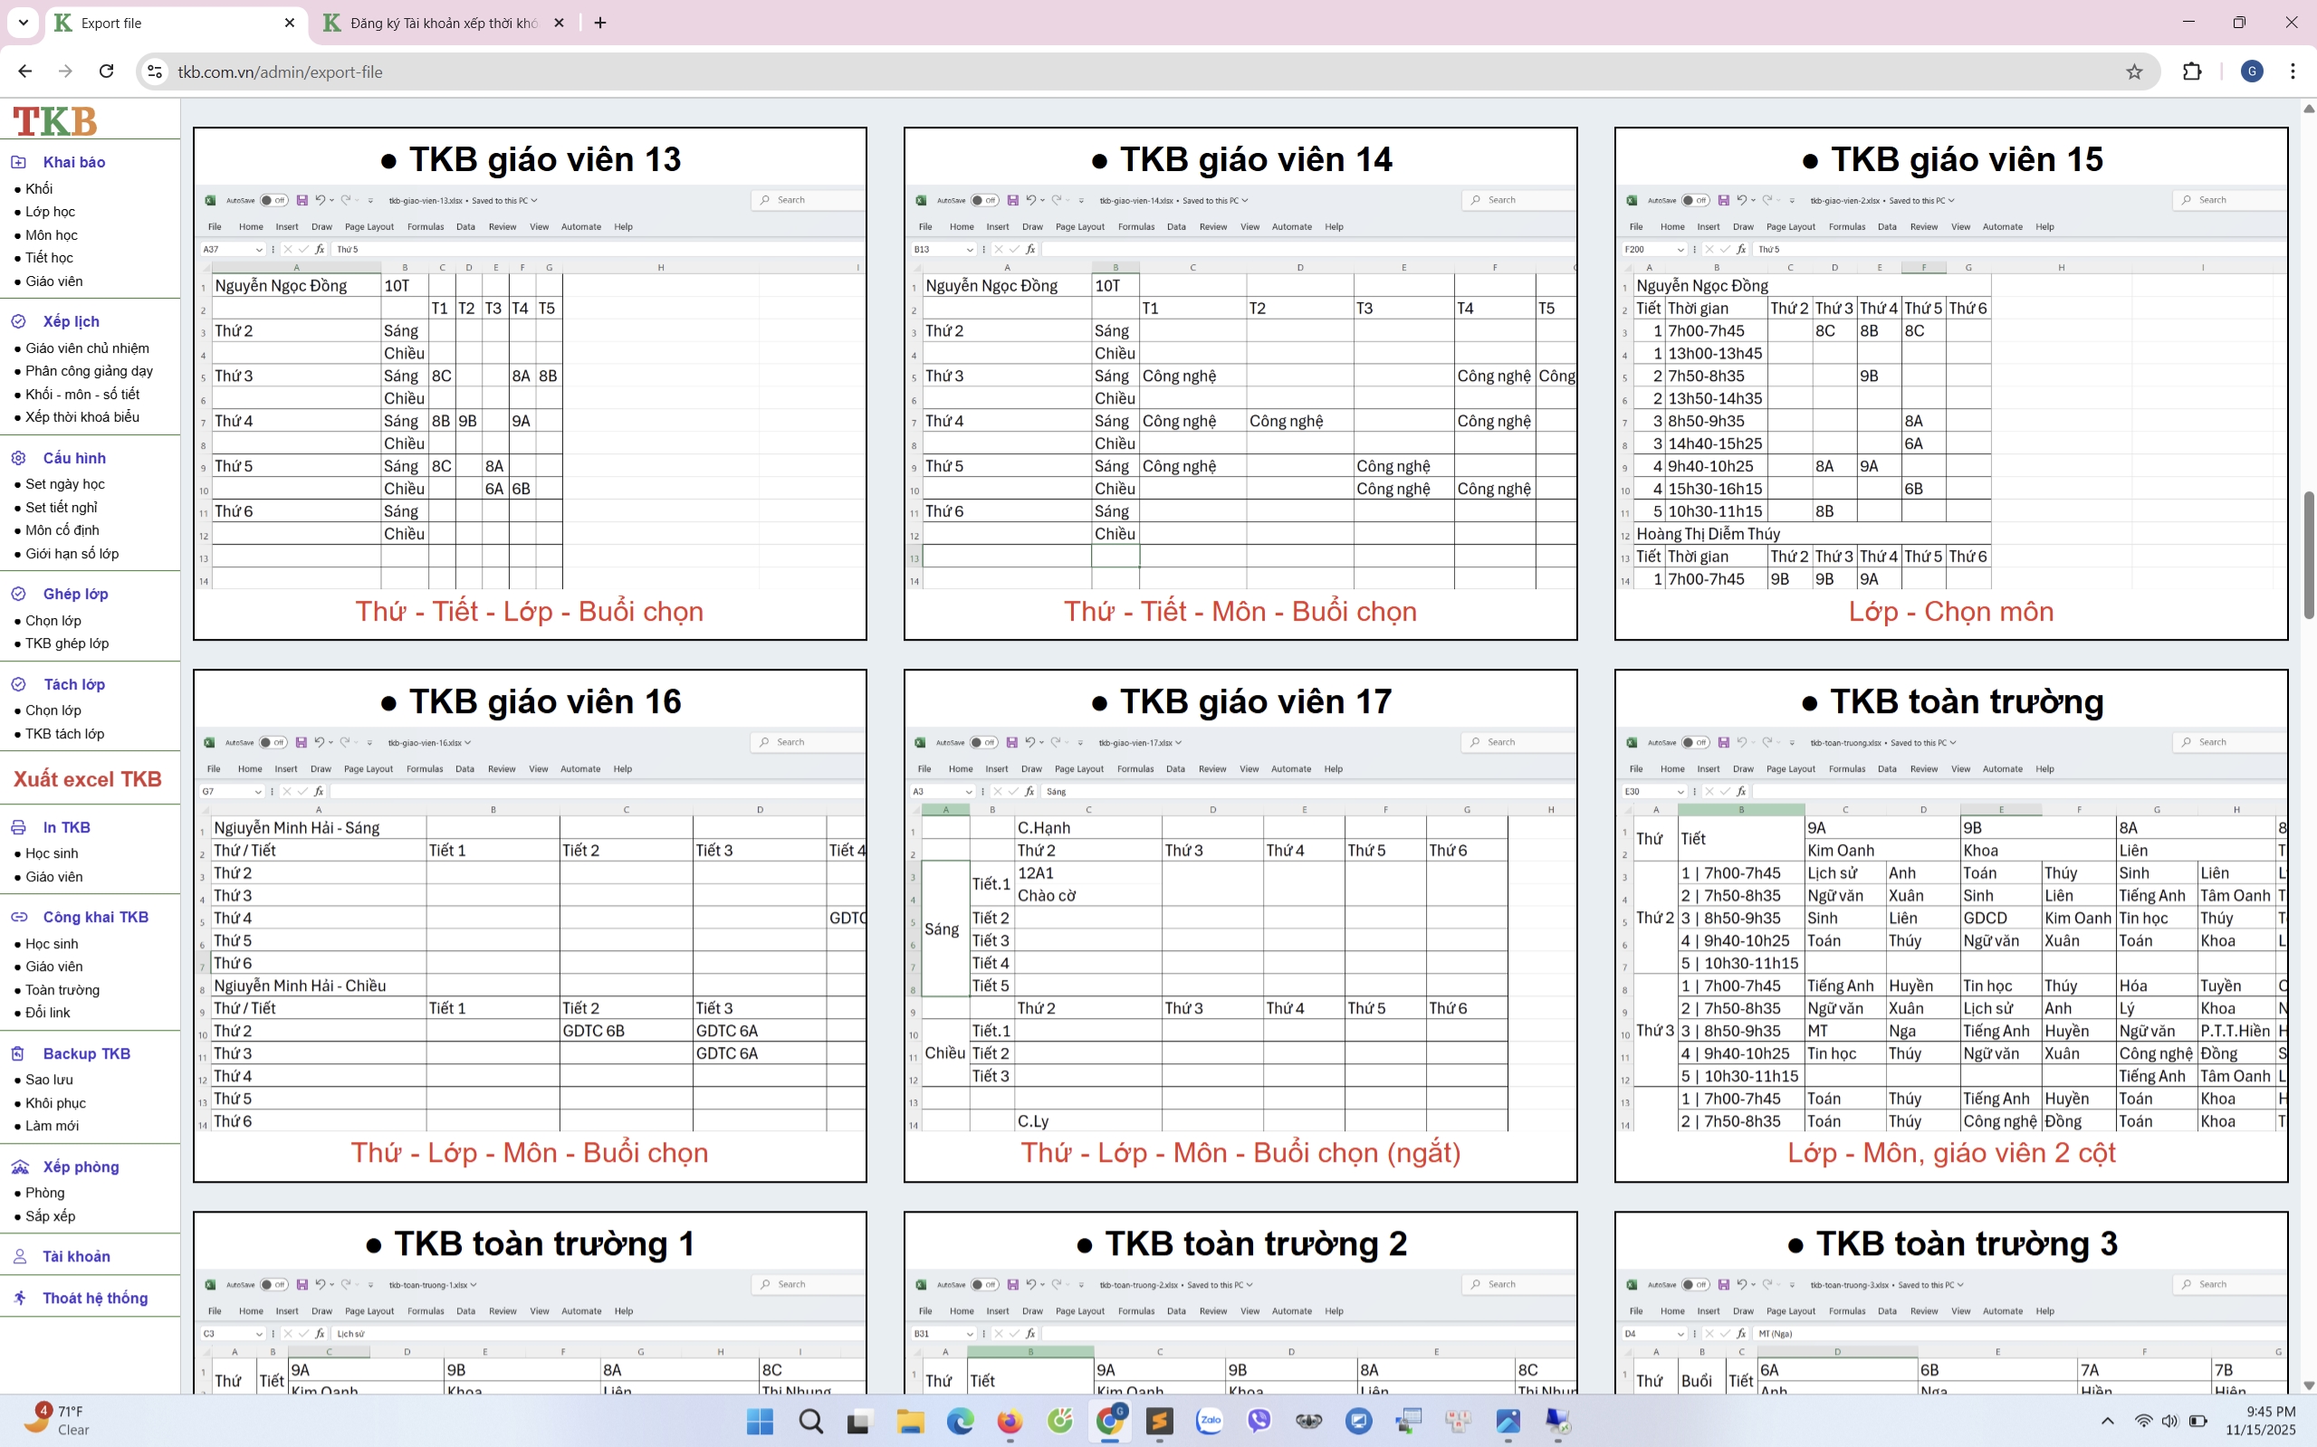Open Phân công giảng dạy

(89, 371)
